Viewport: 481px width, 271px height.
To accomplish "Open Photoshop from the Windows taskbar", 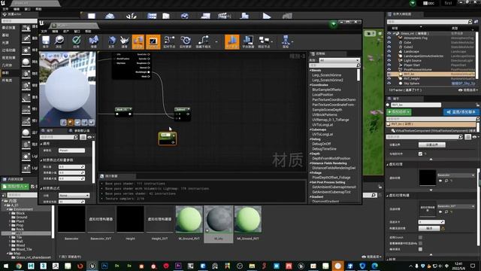I will pos(104,266).
